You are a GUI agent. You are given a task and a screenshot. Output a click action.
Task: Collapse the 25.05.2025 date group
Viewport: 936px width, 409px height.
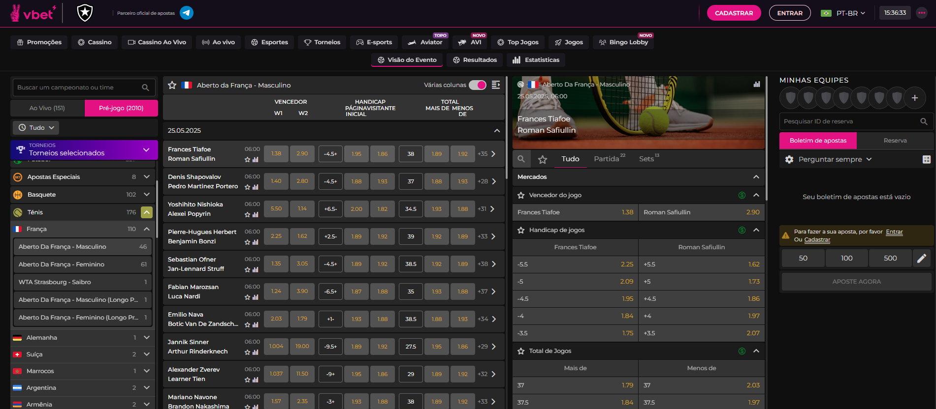[x=497, y=131]
